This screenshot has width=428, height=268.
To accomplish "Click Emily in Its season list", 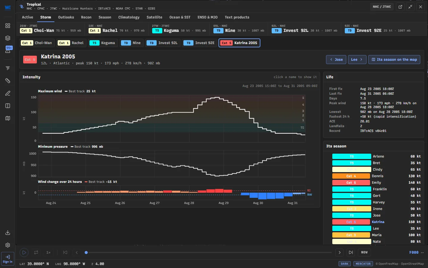I will (376, 183).
